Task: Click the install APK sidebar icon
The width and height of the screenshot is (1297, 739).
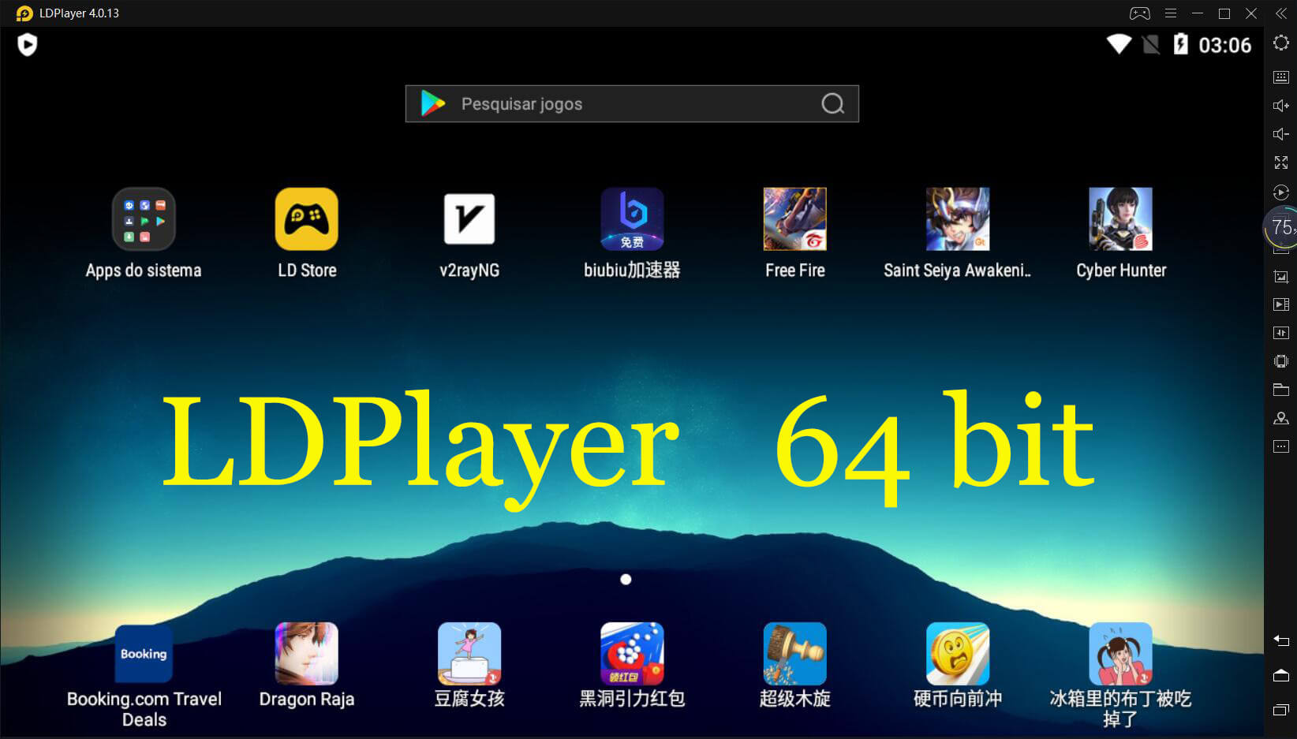Action: tap(1281, 333)
